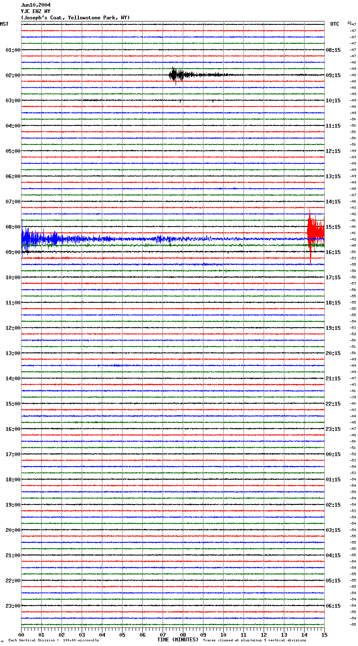Click the 10:00 MST time label

[13, 278]
